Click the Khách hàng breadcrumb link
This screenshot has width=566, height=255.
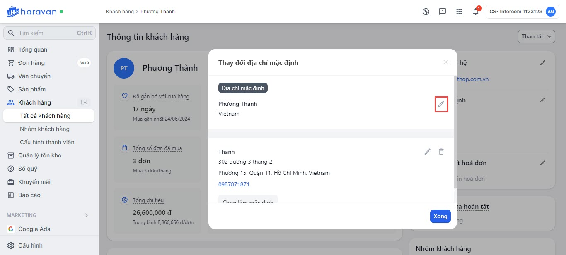(x=120, y=12)
